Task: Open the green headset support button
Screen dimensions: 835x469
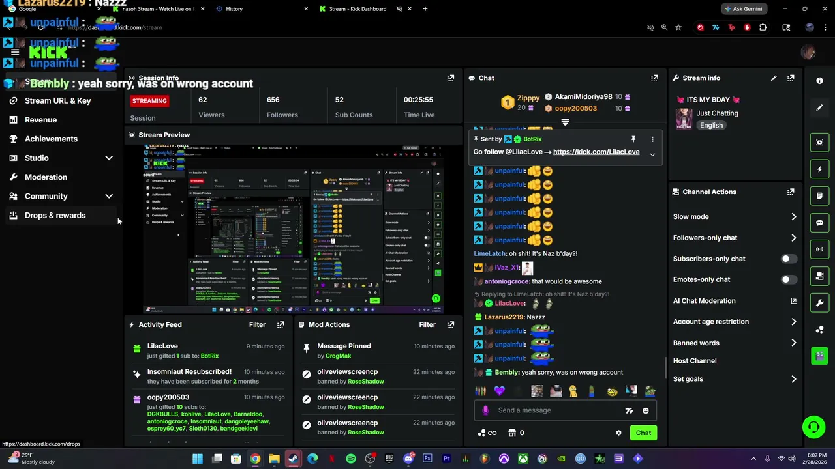Action: tap(813, 427)
